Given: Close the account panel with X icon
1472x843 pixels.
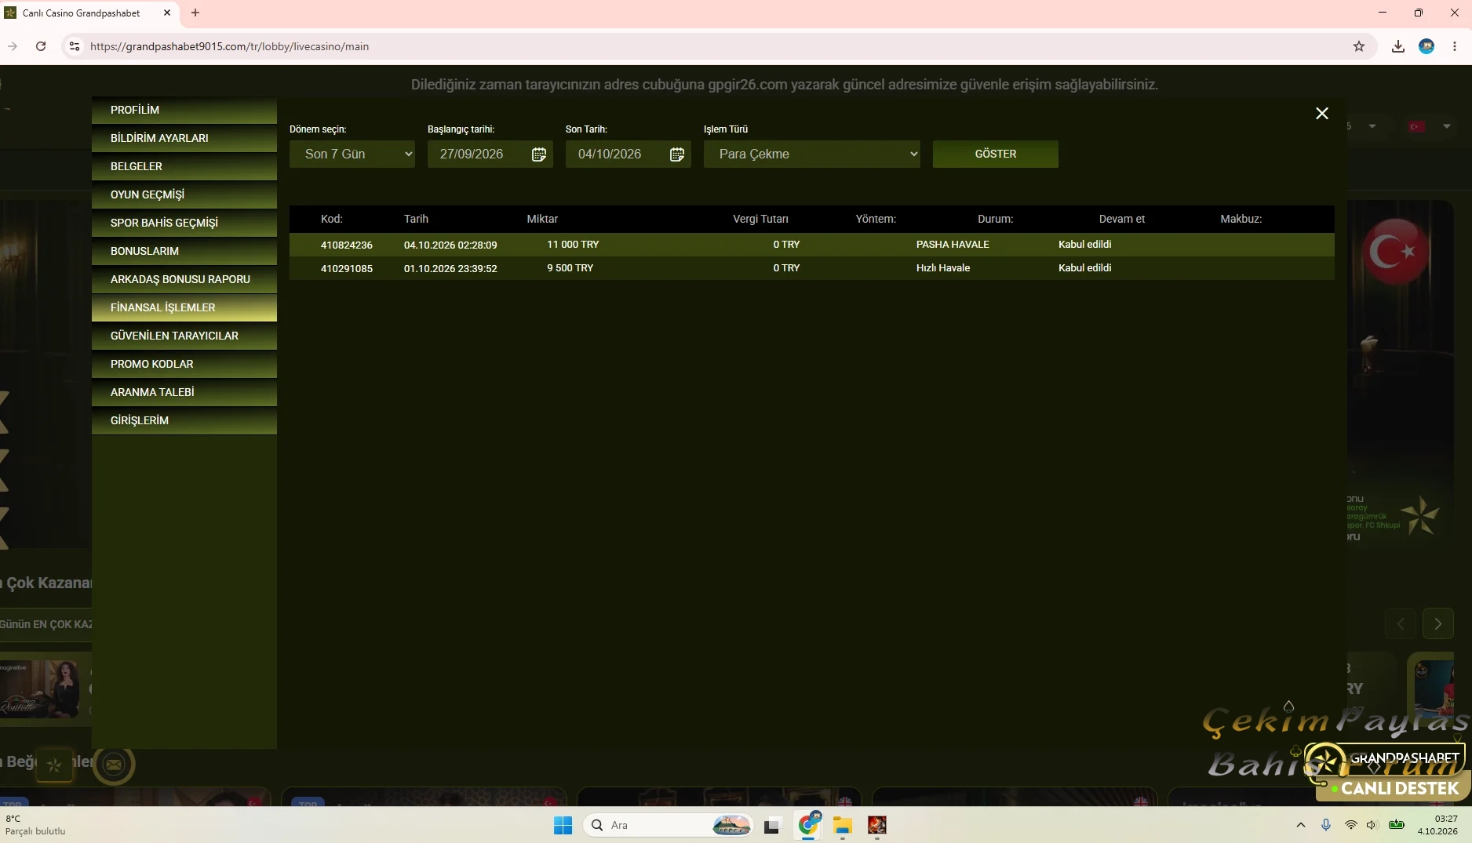Looking at the screenshot, I should coord(1322,114).
